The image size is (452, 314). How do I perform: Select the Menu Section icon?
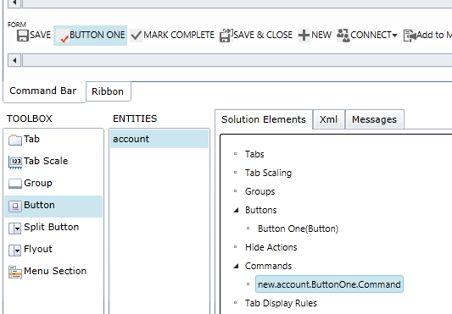(x=15, y=272)
